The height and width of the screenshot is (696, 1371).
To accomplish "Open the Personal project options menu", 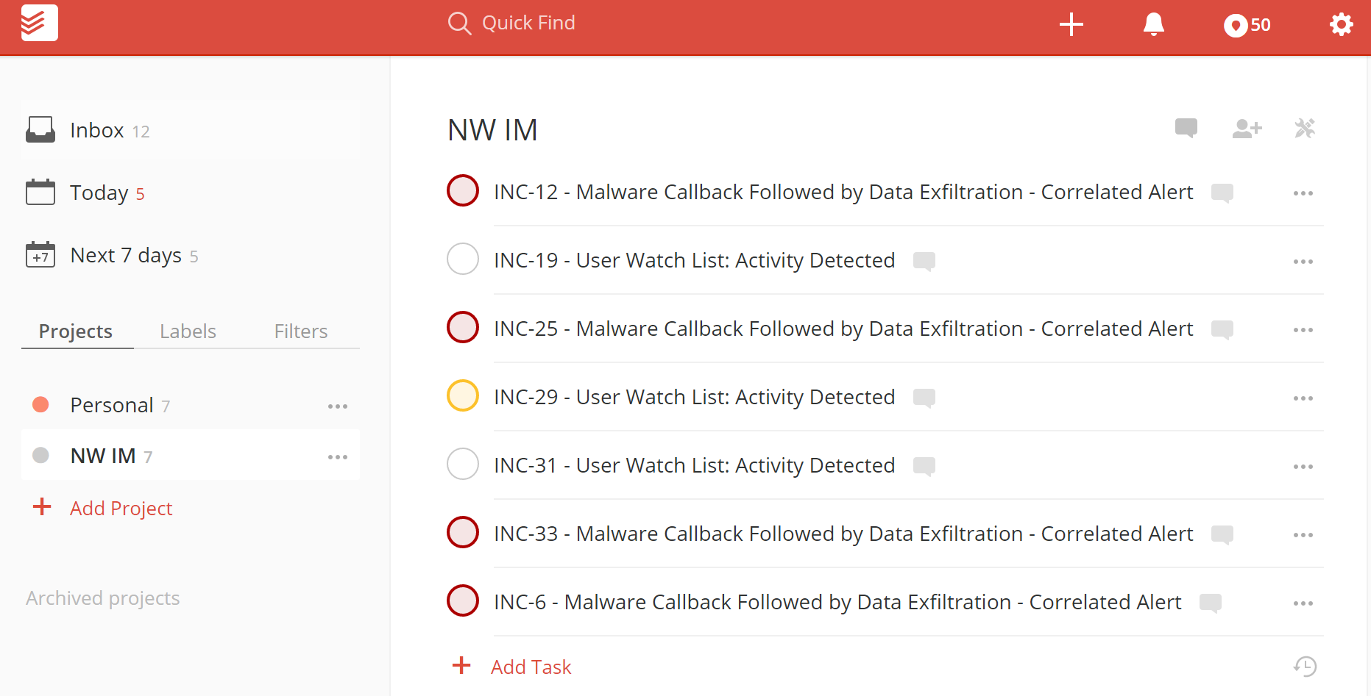I will point(338,406).
